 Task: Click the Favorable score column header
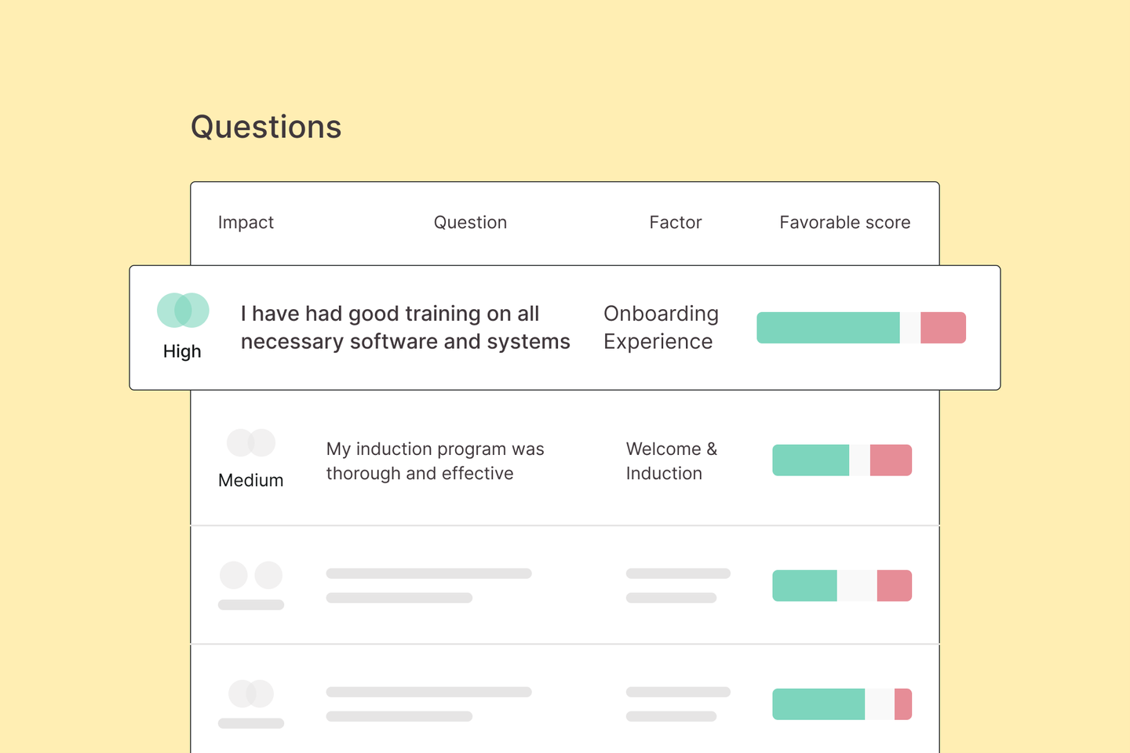tap(844, 223)
